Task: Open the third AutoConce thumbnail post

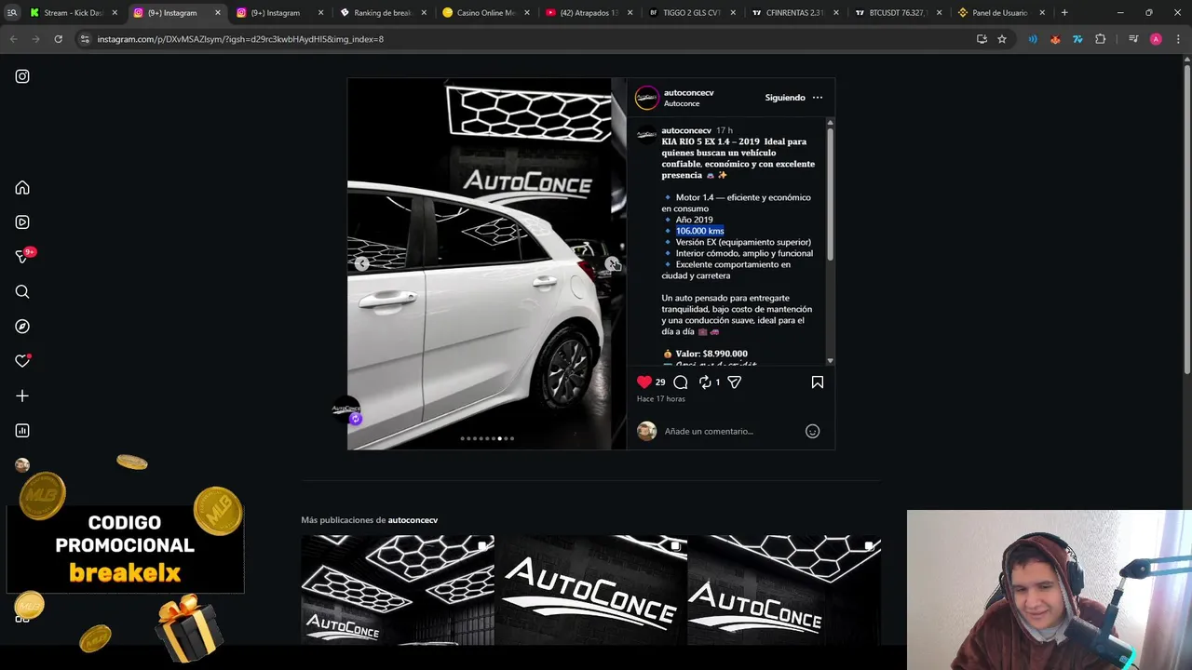Action: [x=784, y=590]
